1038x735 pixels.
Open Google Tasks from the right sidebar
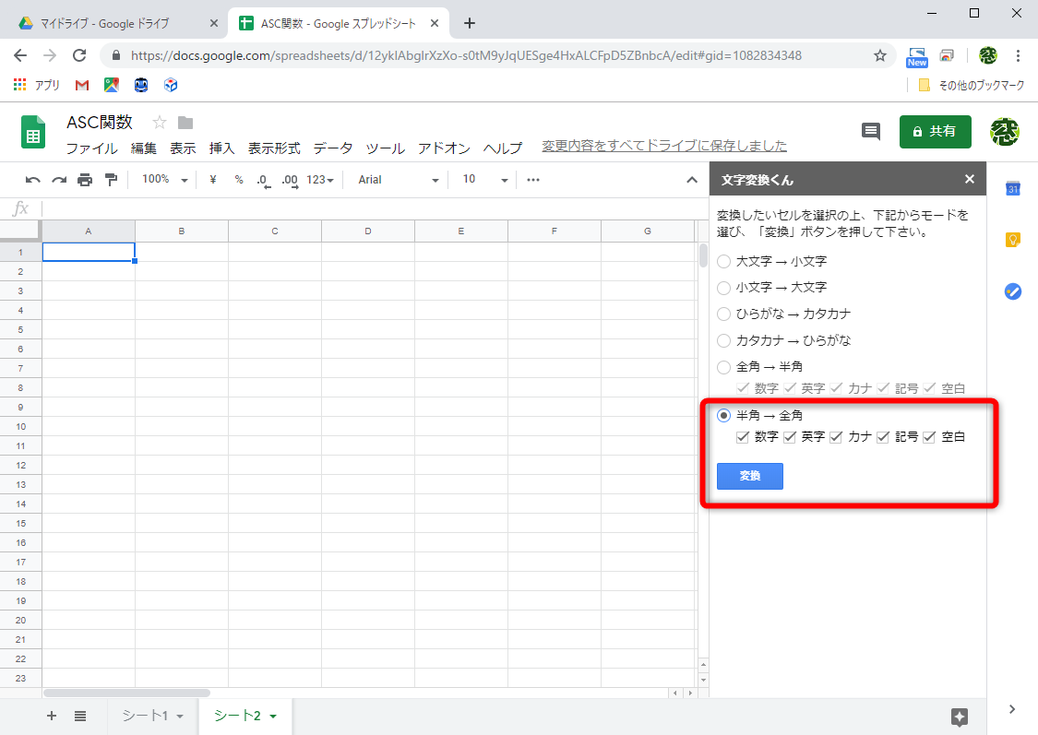(1013, 291)
